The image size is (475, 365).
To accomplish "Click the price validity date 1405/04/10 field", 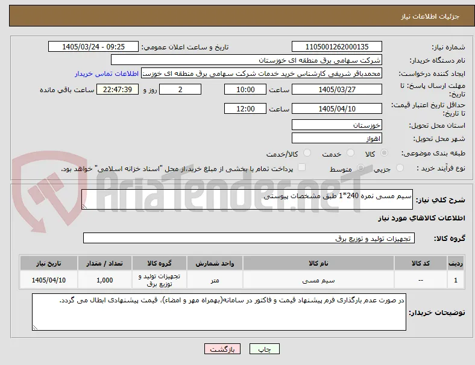I will pos(336,108).
